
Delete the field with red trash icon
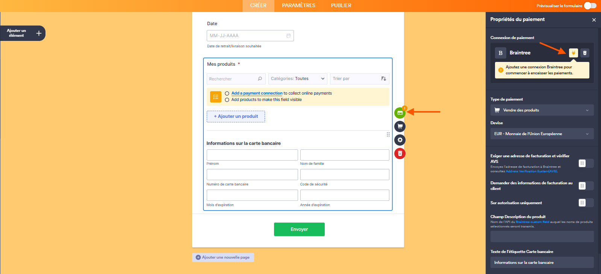point(400,154)
